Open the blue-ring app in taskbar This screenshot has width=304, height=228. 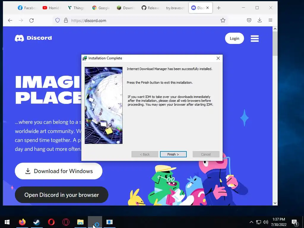pyautogui.click(x=95, y=222)
